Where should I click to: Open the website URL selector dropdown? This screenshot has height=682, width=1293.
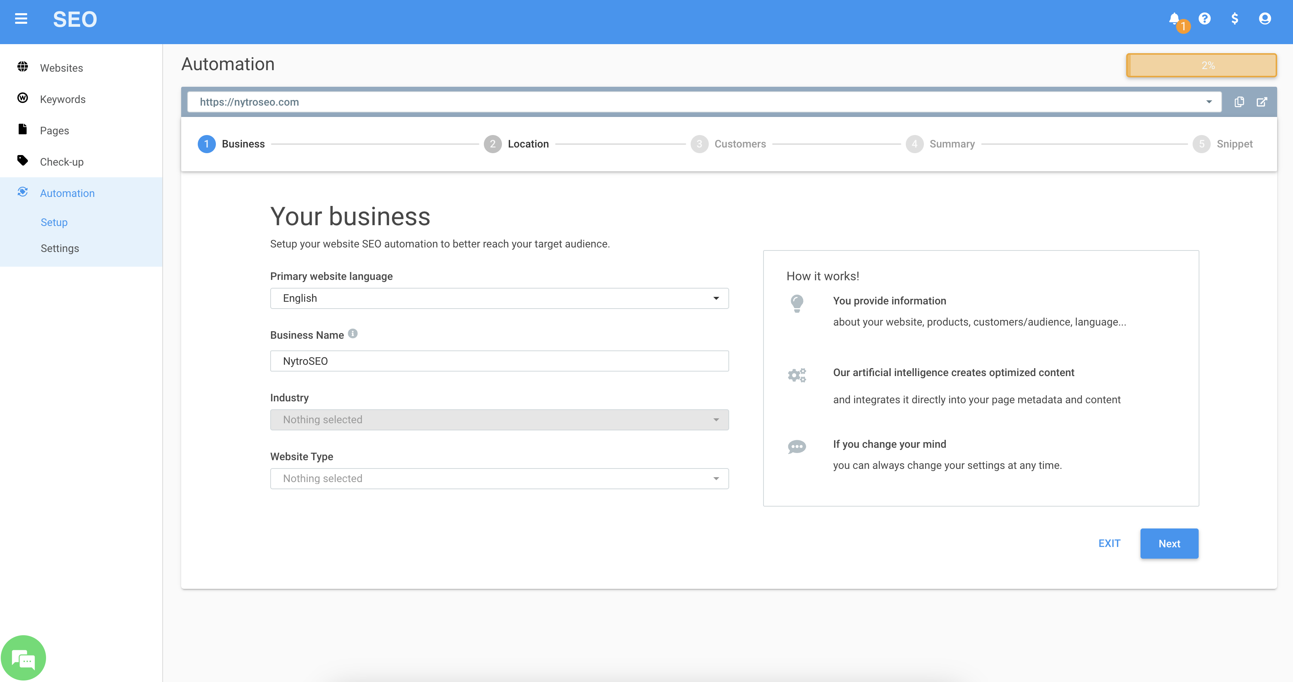(704, 102)
